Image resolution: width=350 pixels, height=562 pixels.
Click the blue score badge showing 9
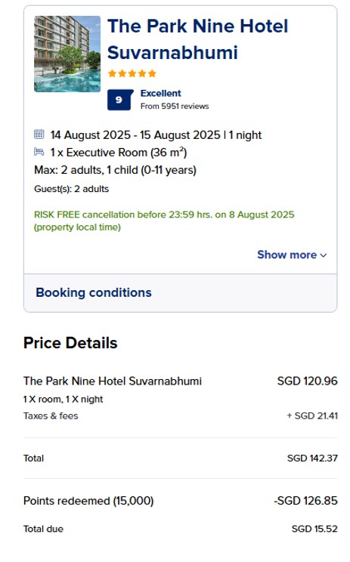(x=120, y=100)
